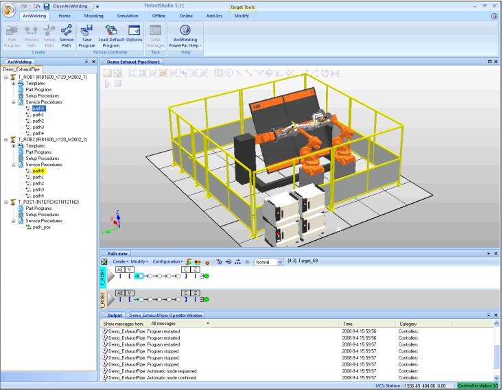Viewport: 503px width, 391px height.
Task: Switch to the Operator Window tab
Action: pyautogui.click(x=165, y=316)
